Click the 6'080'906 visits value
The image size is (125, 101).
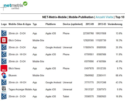coord(101,55)
